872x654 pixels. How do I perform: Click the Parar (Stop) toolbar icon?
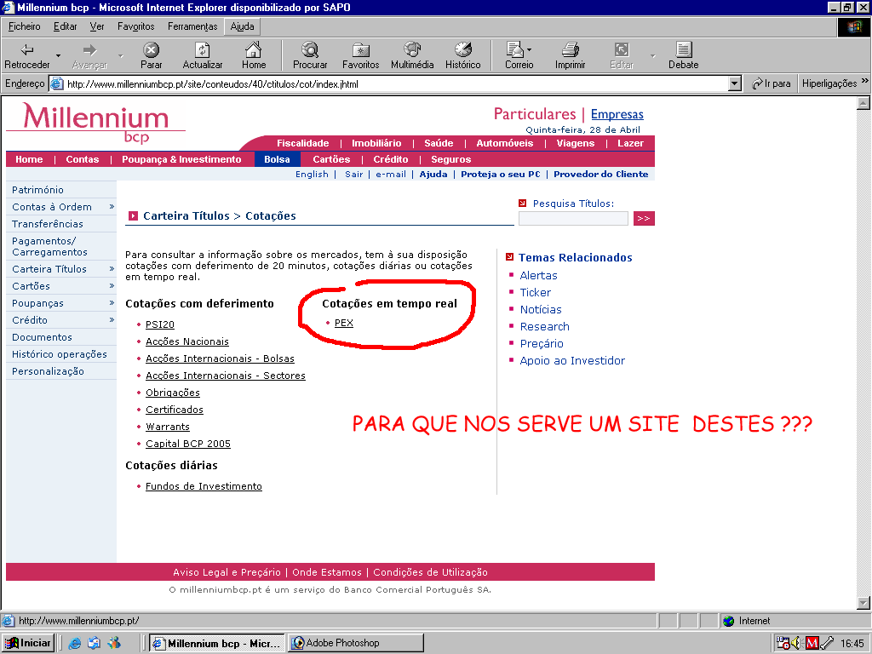[151, 54]
